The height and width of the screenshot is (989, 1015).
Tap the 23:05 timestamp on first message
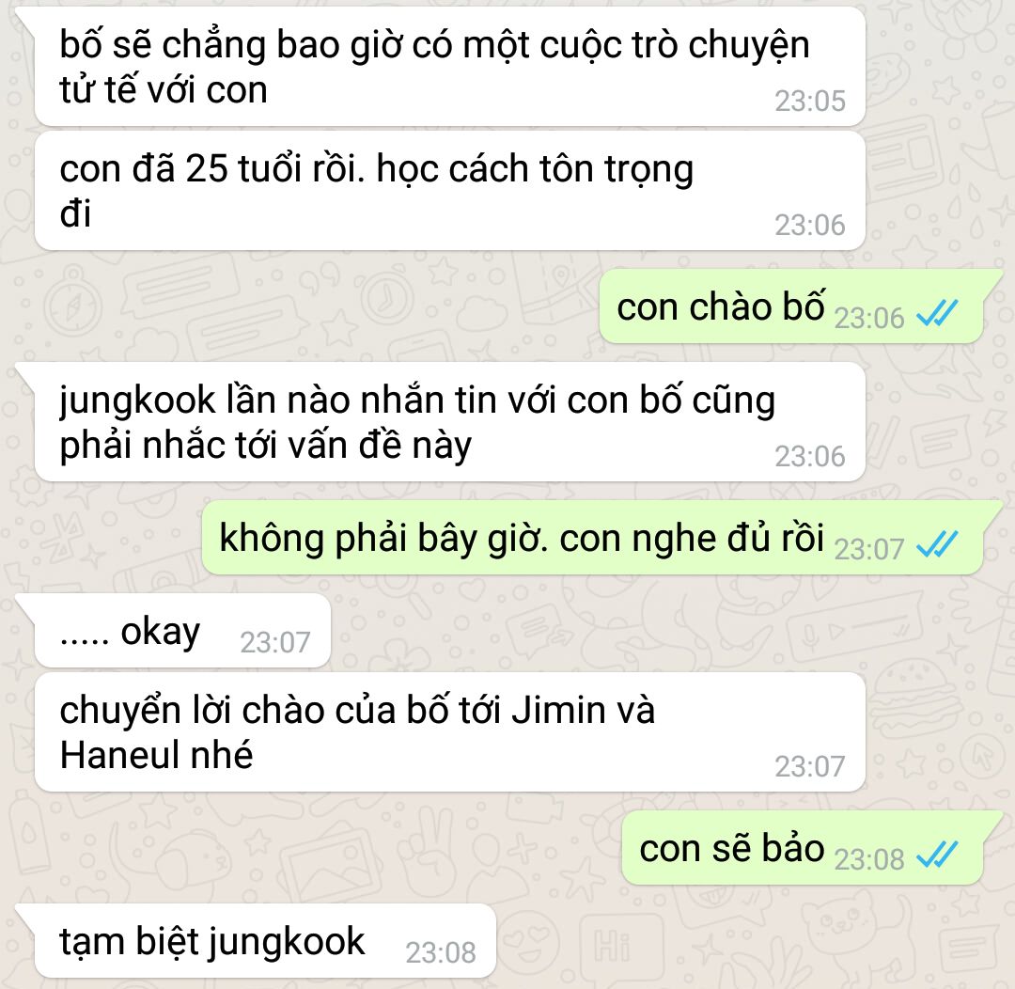click(x=810, y=101)
